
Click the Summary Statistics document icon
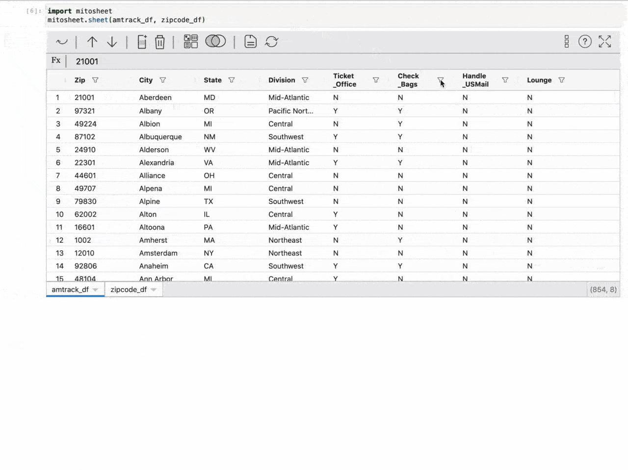(250, 42)
